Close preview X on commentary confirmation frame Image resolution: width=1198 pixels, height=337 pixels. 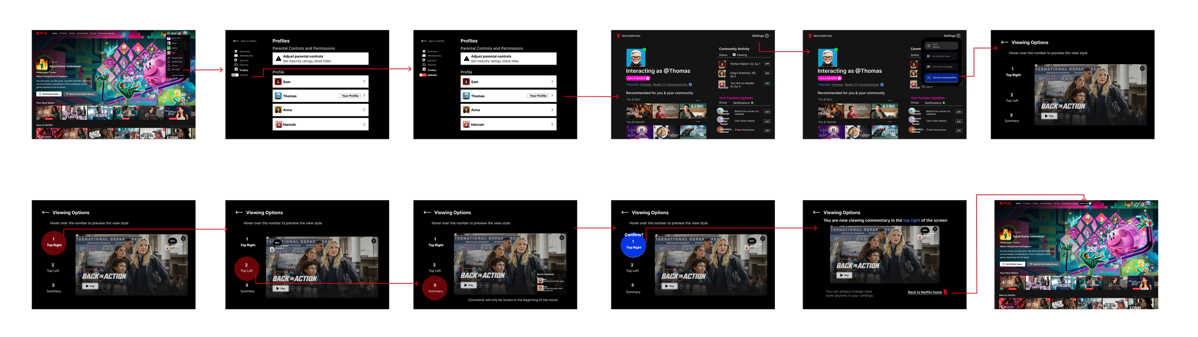click(935, 229)
